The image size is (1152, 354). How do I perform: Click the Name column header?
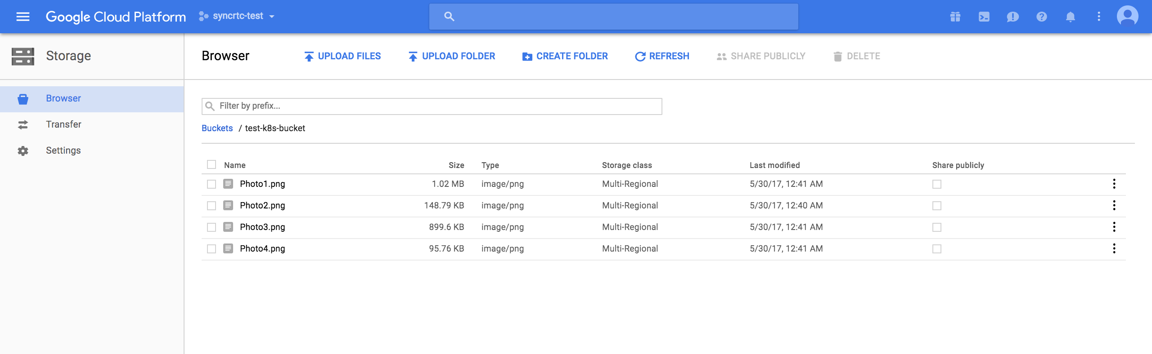(235, 165)
